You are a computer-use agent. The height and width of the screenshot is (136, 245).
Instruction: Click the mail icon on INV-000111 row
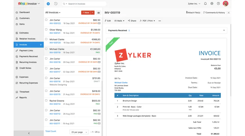point(99,123)
